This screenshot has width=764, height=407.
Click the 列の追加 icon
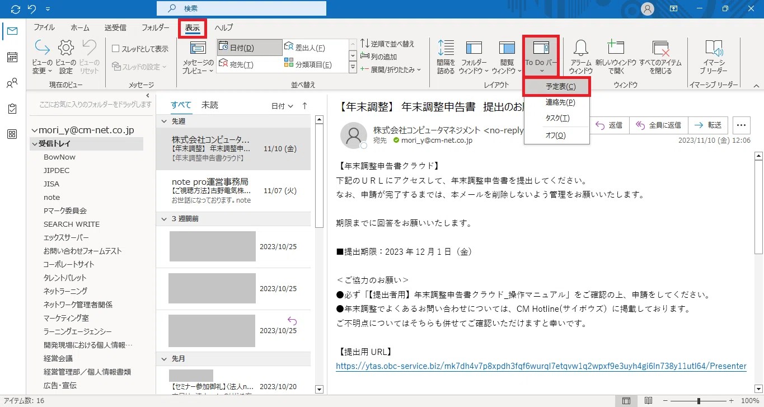click(365, 57)
